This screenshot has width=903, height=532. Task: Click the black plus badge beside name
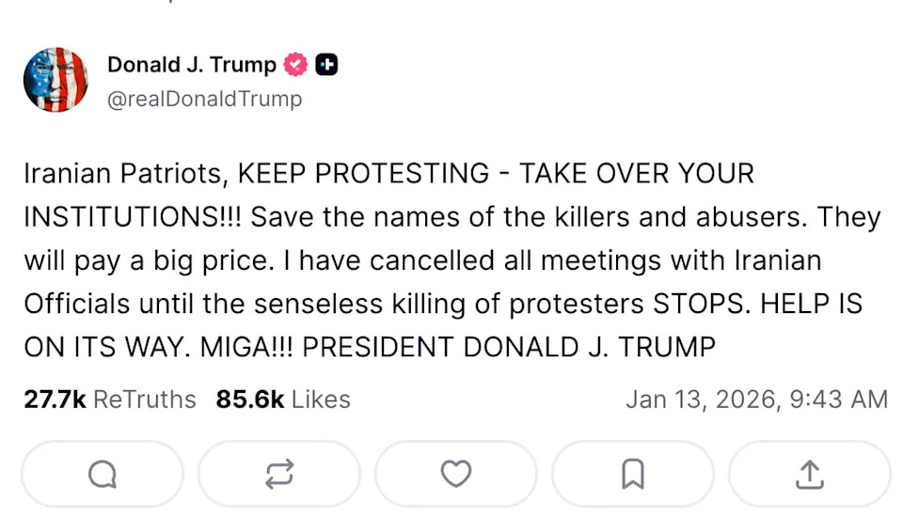[326, 65]
